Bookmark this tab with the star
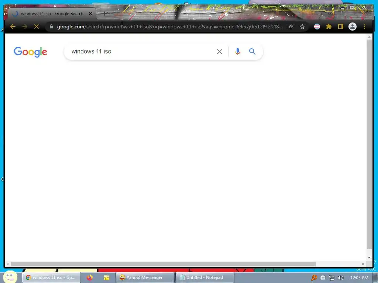 point(302,27)
